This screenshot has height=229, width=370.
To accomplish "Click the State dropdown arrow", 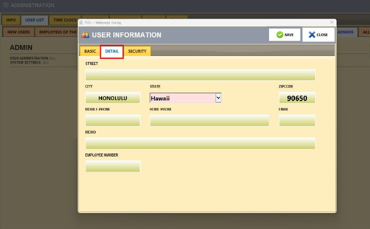I will [x=218, y=97].
